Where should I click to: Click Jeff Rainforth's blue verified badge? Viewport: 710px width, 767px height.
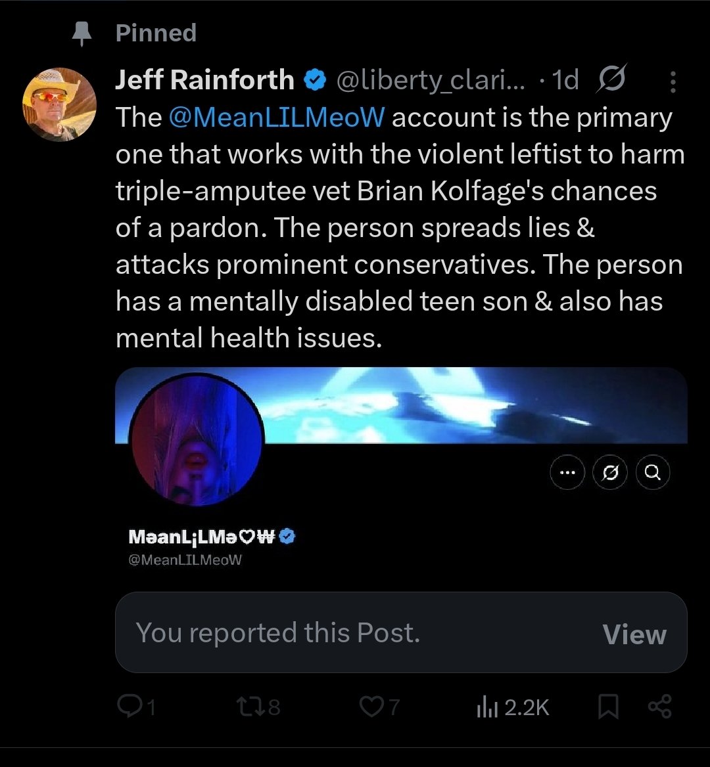316,80
